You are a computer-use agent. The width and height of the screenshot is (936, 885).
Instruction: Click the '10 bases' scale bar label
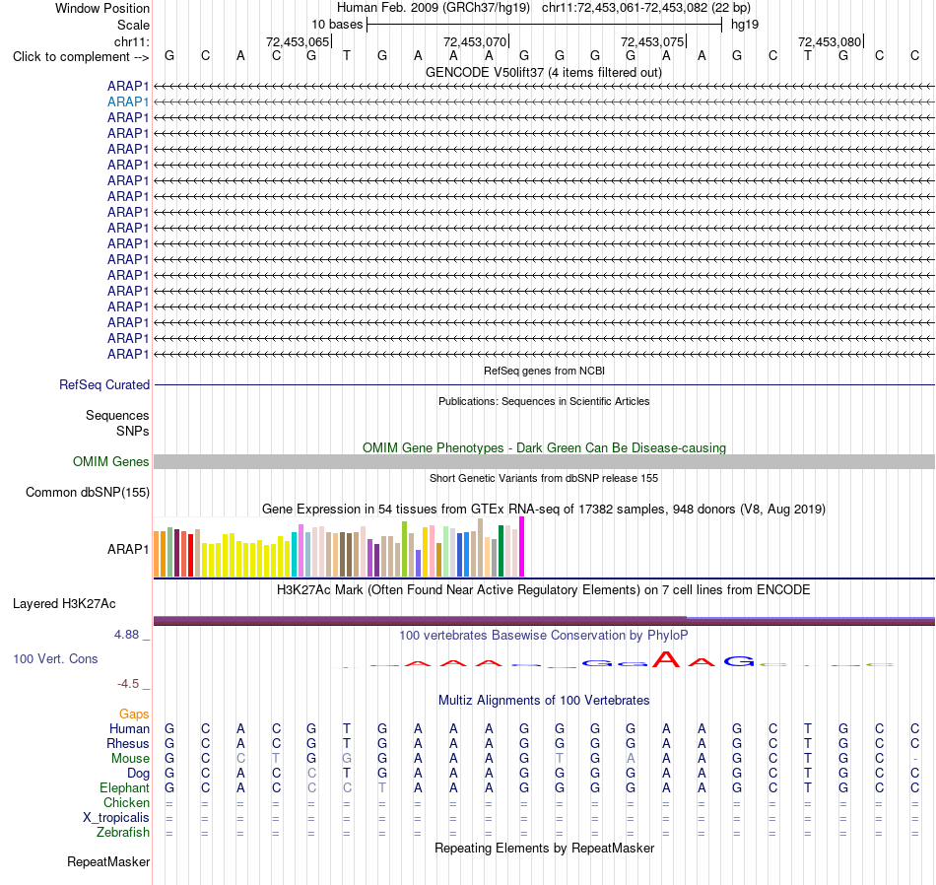(337, 25)
